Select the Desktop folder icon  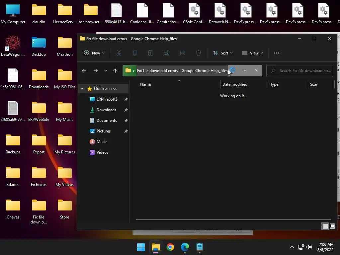tap(39, 46)
